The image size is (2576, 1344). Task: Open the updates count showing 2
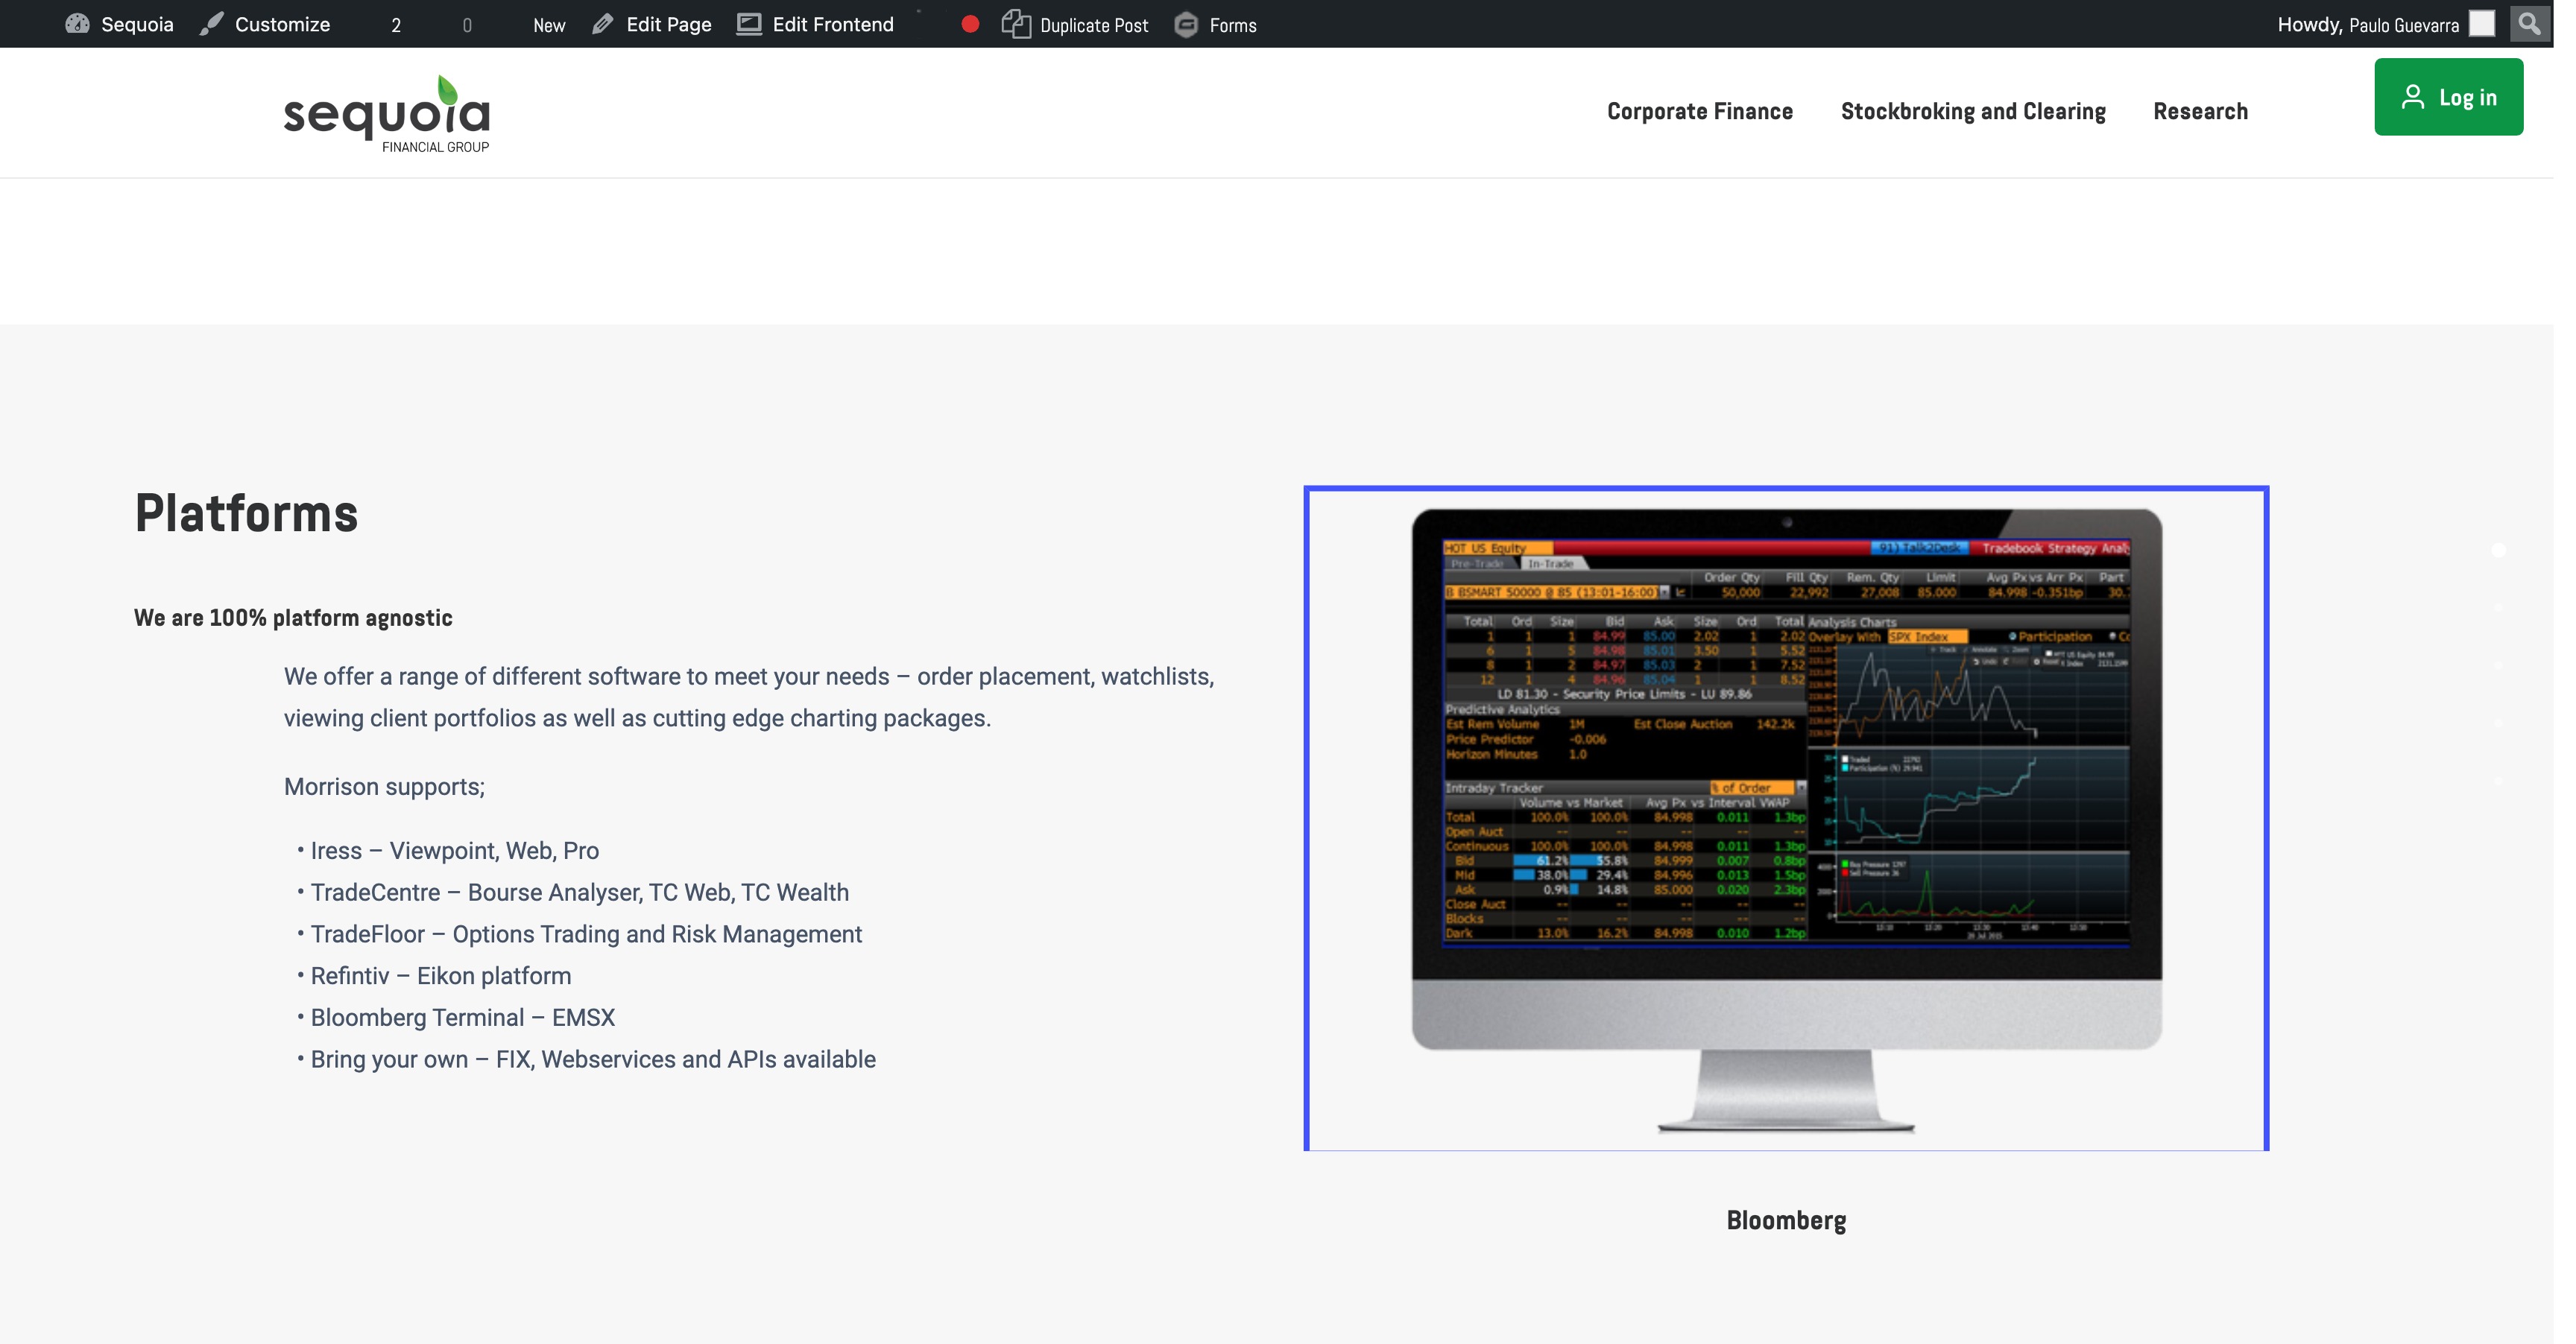pyautogui.click(x=396, y=25)
